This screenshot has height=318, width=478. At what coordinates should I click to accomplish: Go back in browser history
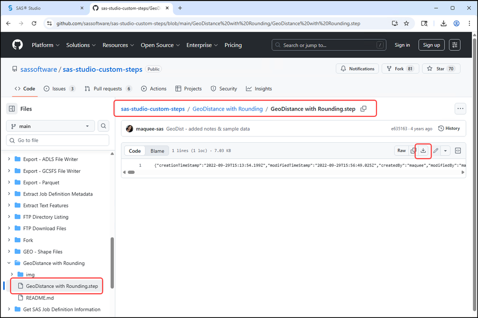tap(8, 23)
